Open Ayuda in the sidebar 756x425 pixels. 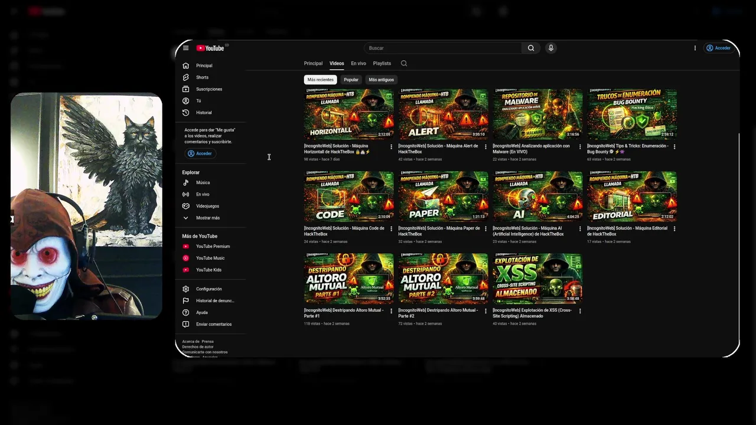(x=210, y=312)
